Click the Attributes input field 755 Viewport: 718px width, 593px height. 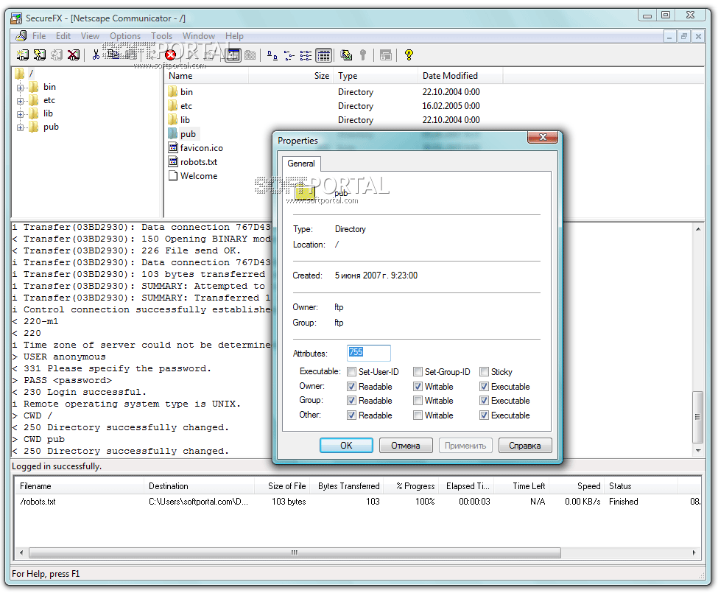369,353
